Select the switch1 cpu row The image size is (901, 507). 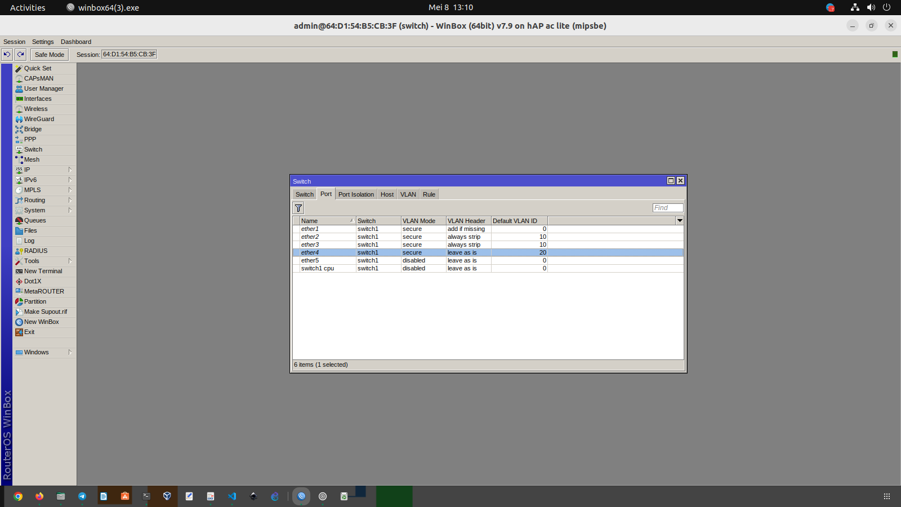(x=488, y=268)
